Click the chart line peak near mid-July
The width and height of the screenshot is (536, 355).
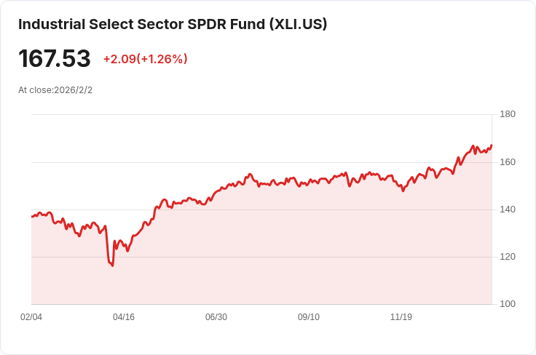(250, 174)
